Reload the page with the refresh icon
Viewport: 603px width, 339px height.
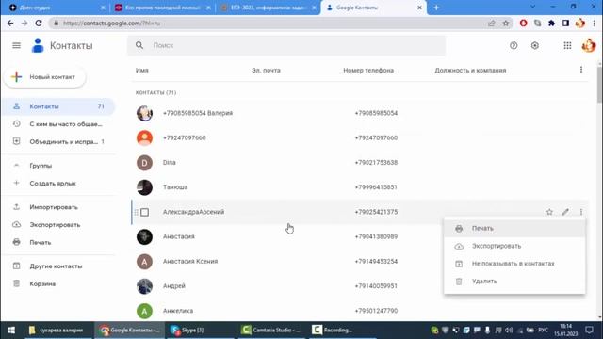coord(39,23)
